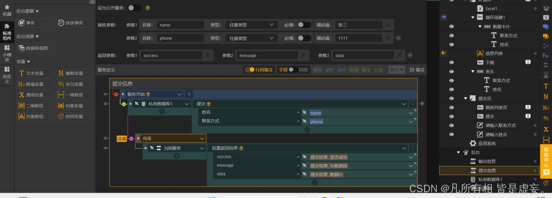This screenshot has width=552, height=198.
Task: Open the 自定义 sidebar tab
Action: click(x=7, y=75)
